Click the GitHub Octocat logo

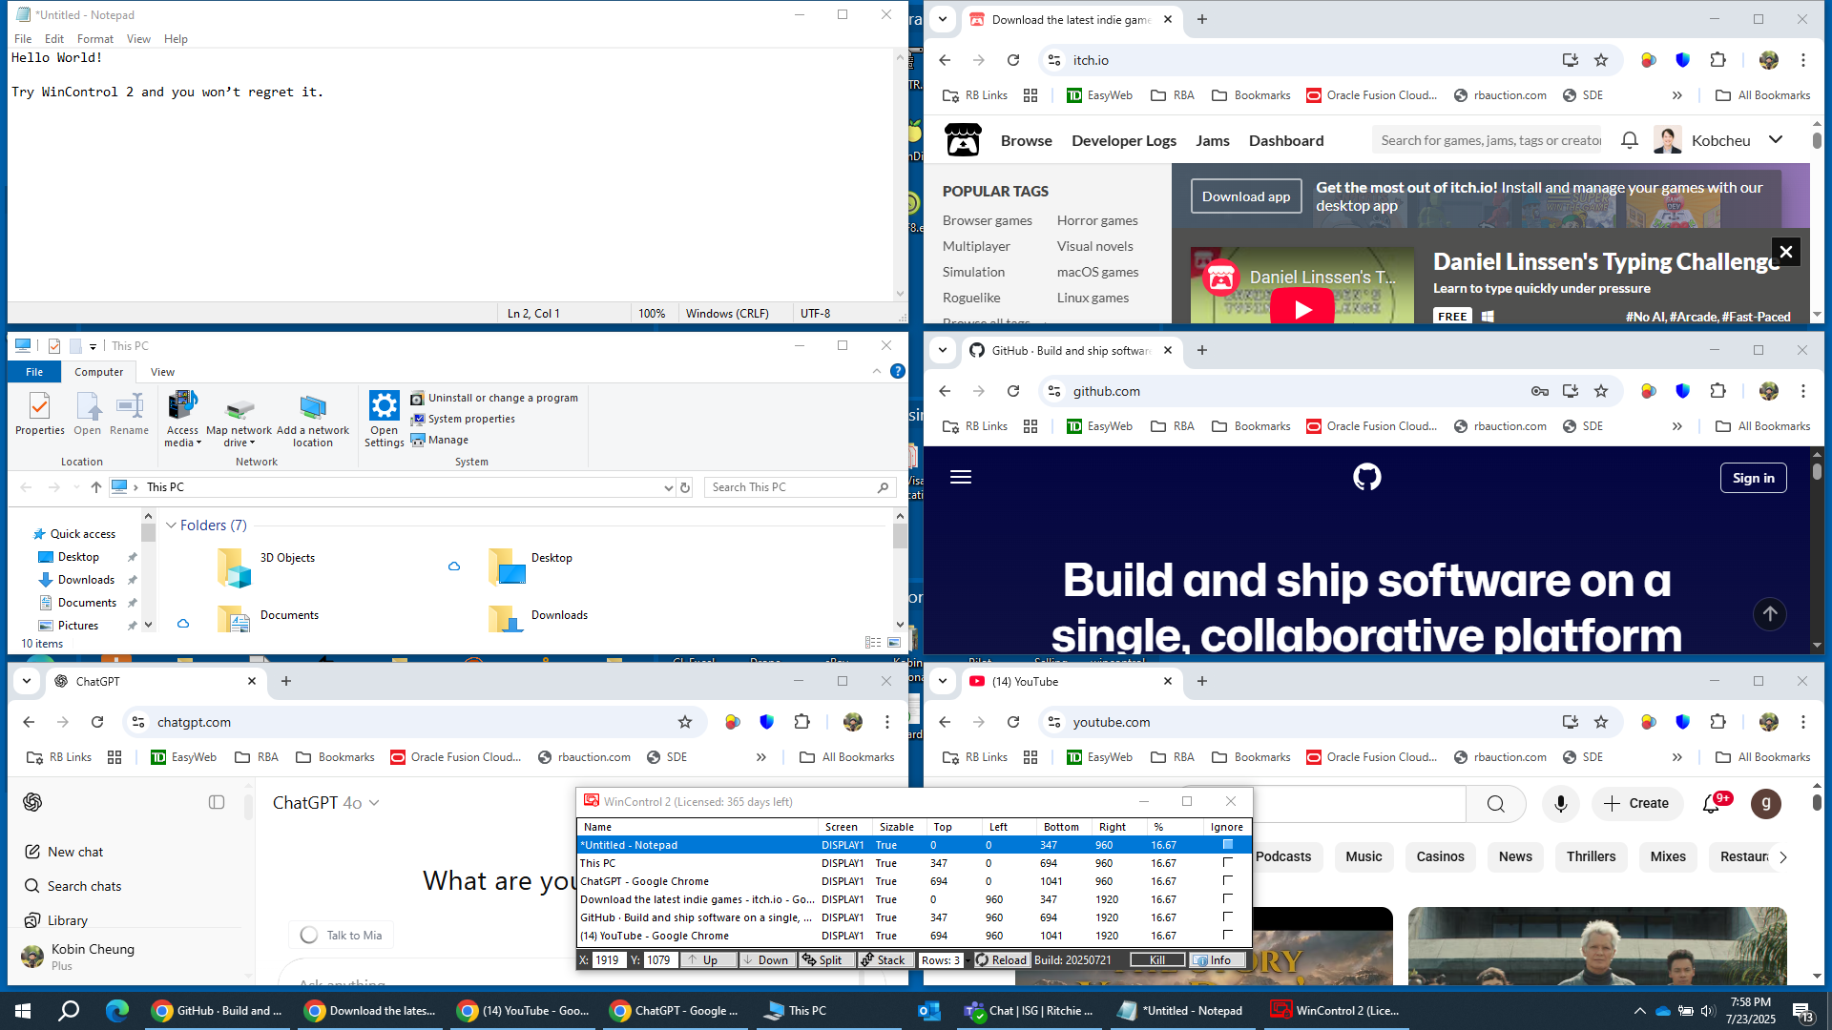click(1367, 477)
